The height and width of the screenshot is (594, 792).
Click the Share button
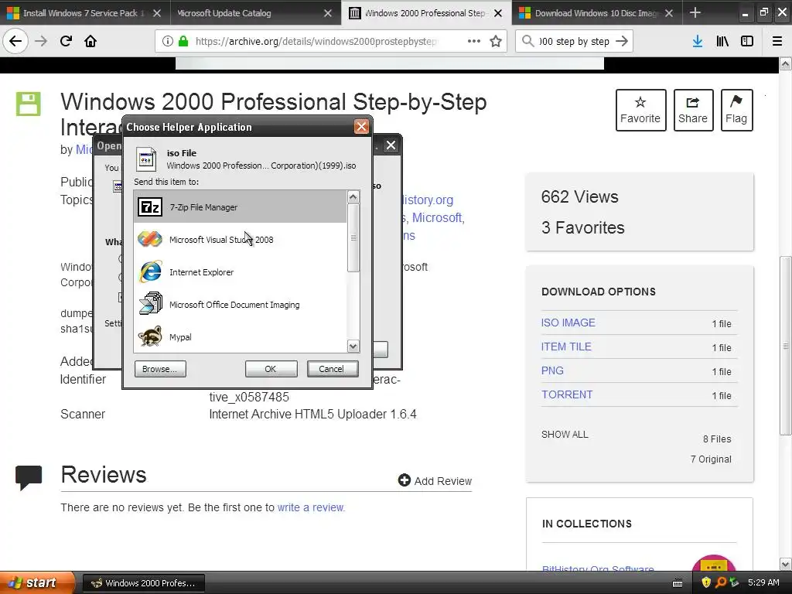[x=693, y=110]
